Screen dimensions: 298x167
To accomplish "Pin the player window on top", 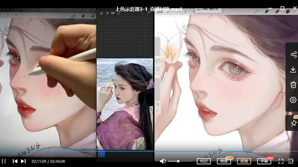I will (293, 123).
